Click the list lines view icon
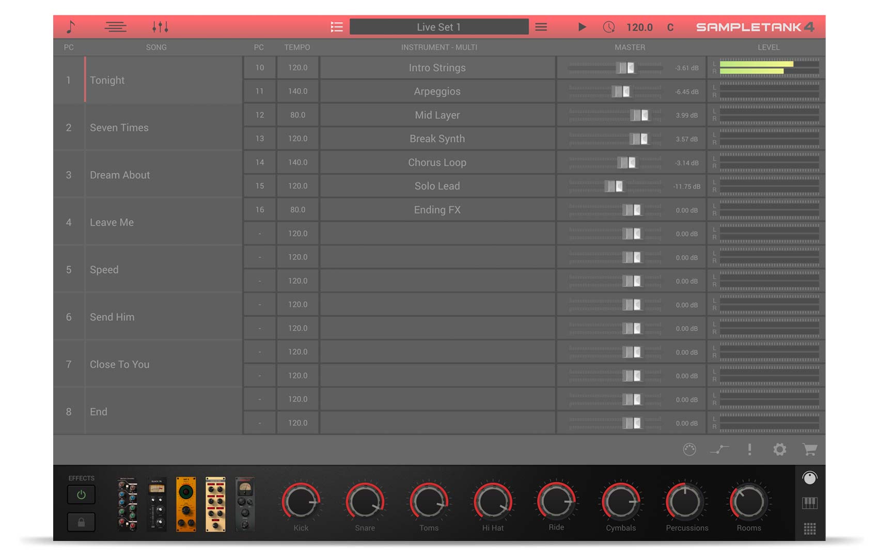This screenshot has height=558, width=878. [115, 27]
